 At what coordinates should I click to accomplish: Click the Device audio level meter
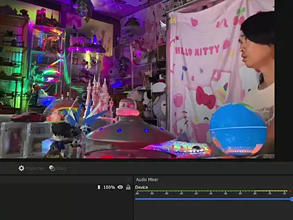pyautogui.click(x=214, y=193)
